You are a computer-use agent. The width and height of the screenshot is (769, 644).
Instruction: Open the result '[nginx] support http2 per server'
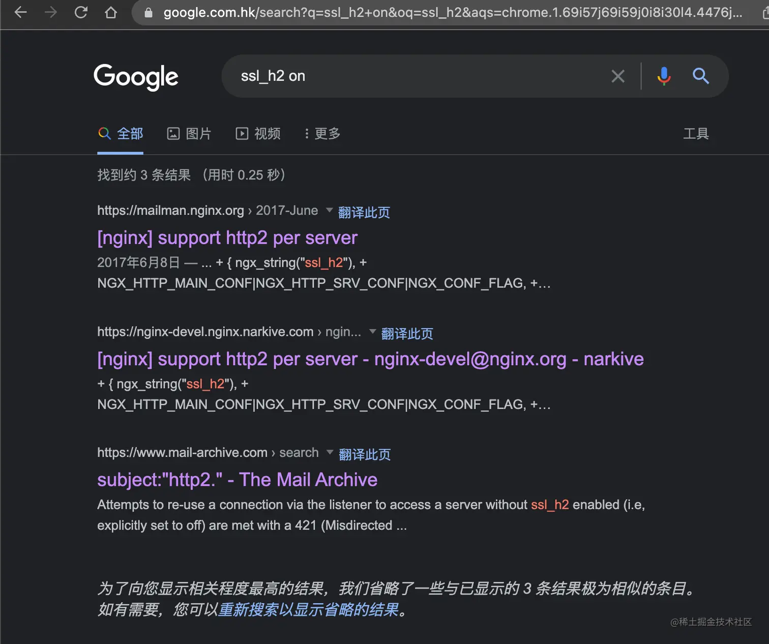click(x=227, y=238)
